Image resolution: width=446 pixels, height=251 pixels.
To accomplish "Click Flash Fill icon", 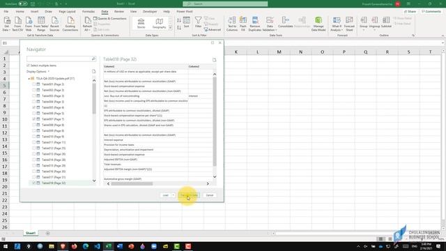I will (243, 20).
